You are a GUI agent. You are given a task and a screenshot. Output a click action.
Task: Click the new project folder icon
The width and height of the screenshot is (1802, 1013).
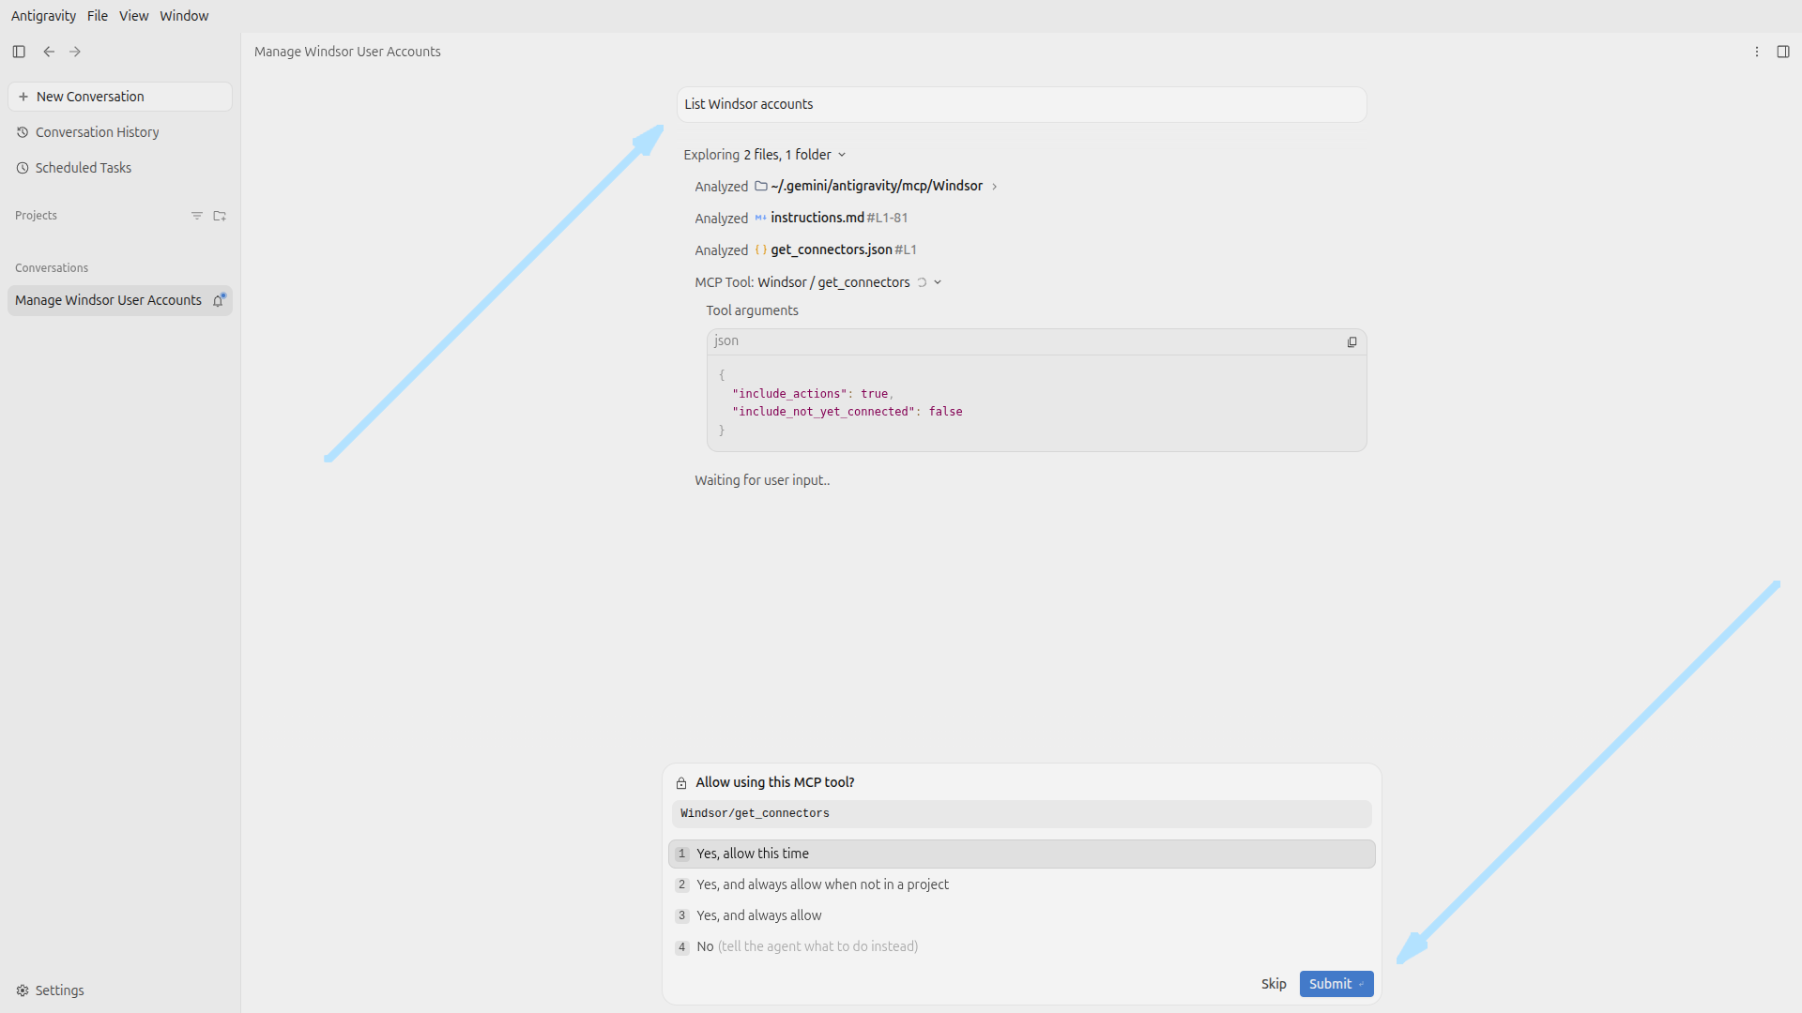pos(220,216)
